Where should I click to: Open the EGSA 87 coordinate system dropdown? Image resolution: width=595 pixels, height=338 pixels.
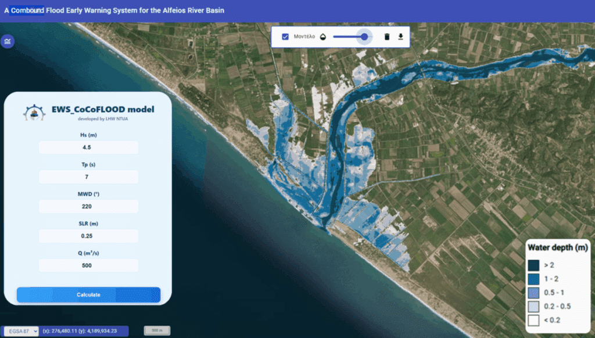[x=20, y=330]
